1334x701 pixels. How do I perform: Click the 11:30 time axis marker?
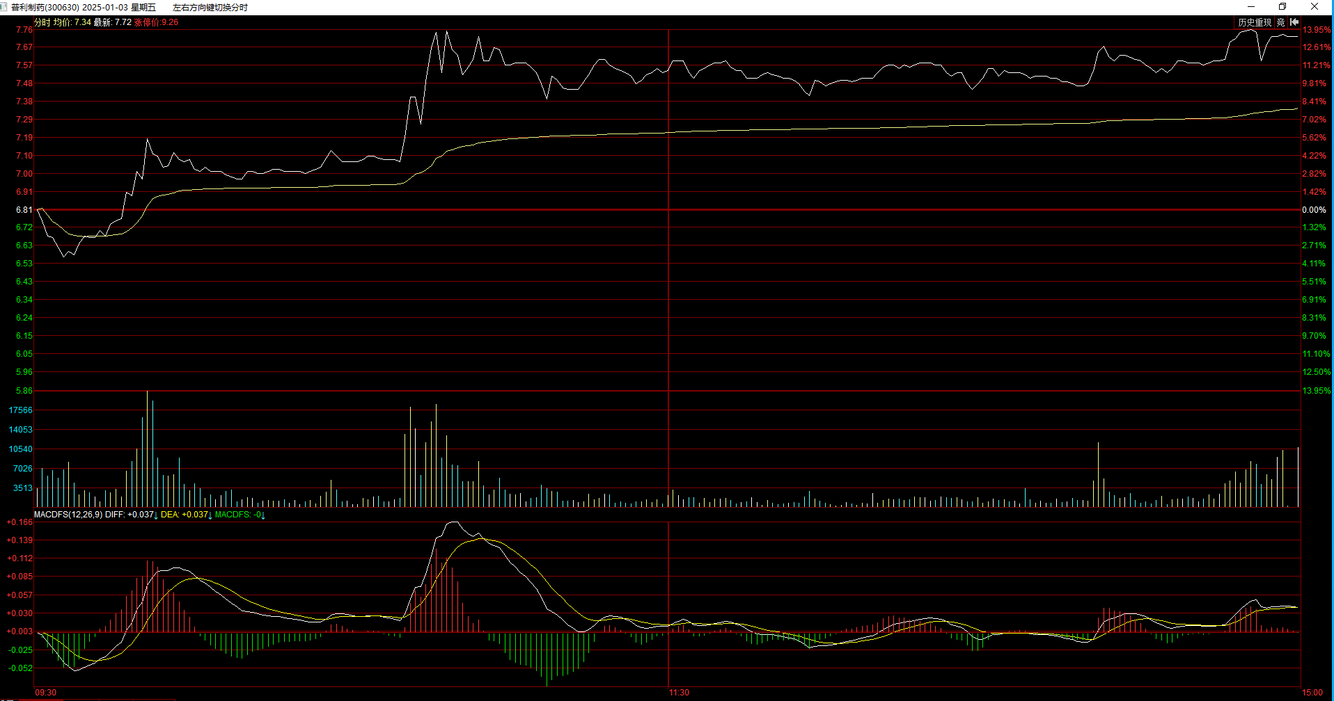point(679,693)
